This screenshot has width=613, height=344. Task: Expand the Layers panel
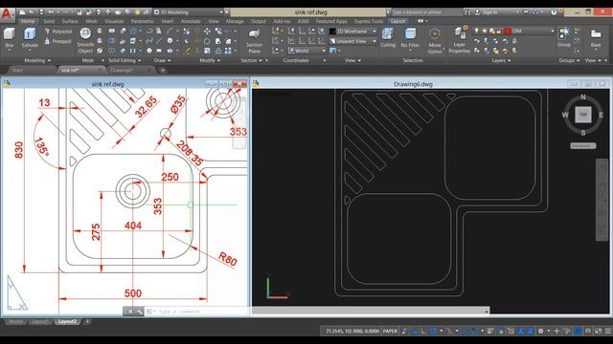pos(502,60)
